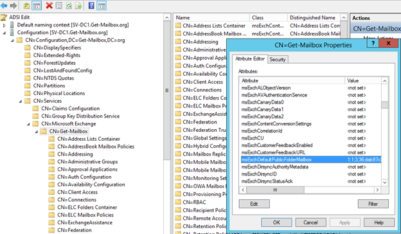Open the Properties toolbar icon
This screenshot has width=401, height=234.
coord(59,5)
